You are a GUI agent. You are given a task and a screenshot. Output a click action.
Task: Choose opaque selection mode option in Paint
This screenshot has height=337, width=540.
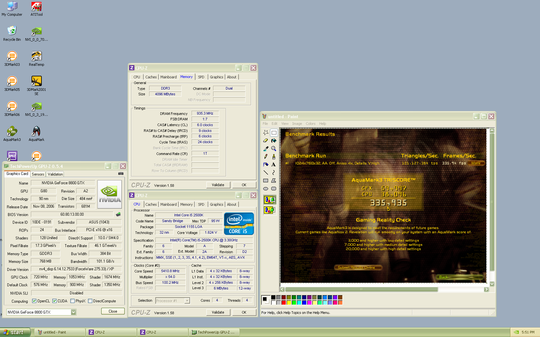click(270, 200)
